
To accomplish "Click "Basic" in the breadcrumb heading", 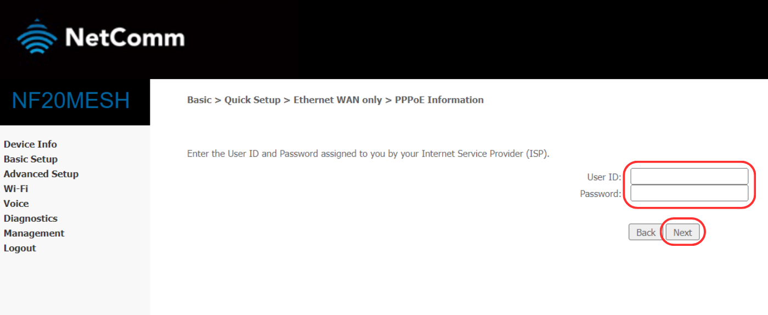I will [x=199, y=100].
